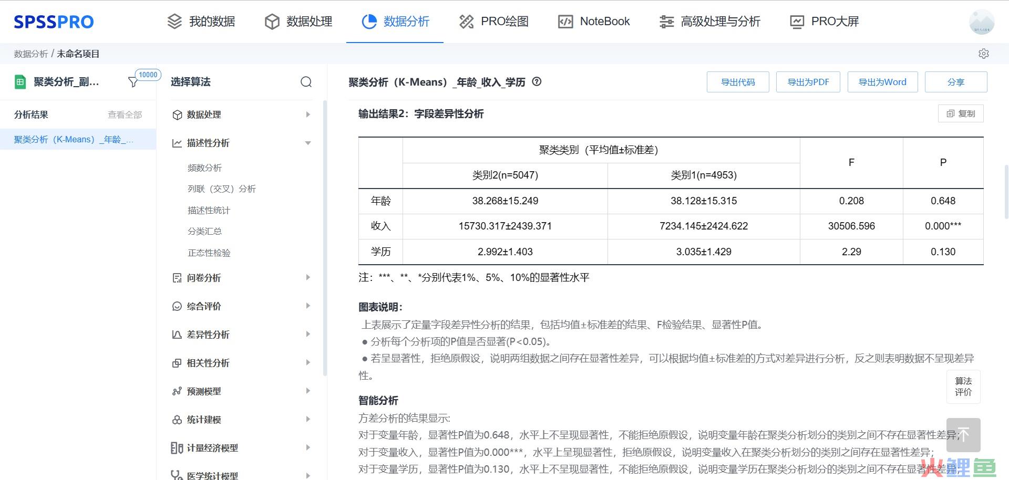
Task: Select 列联（交叉）分析 algorithm
Action: pyautogui.click(x=222, y=189)
